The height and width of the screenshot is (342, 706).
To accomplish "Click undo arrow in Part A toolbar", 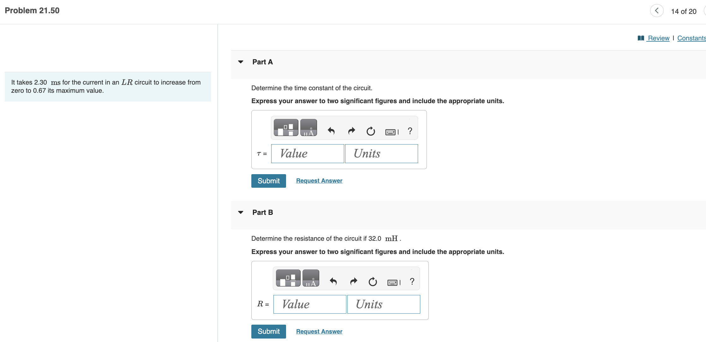I will pos(331,131).
